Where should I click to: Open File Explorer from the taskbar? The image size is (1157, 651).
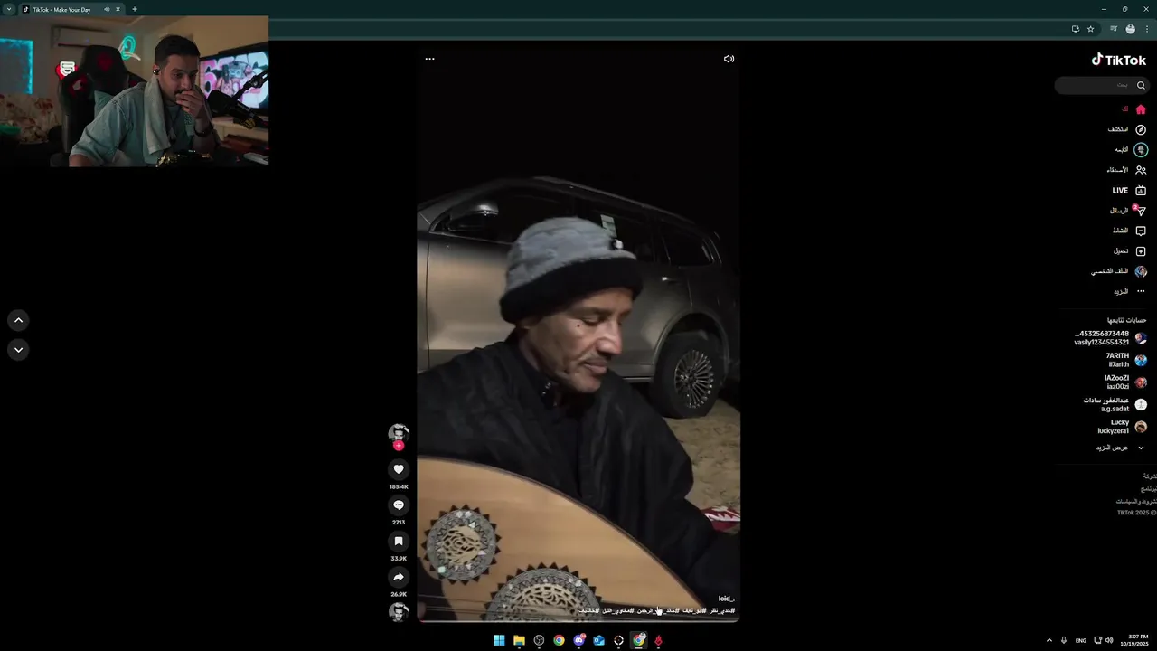519,640
